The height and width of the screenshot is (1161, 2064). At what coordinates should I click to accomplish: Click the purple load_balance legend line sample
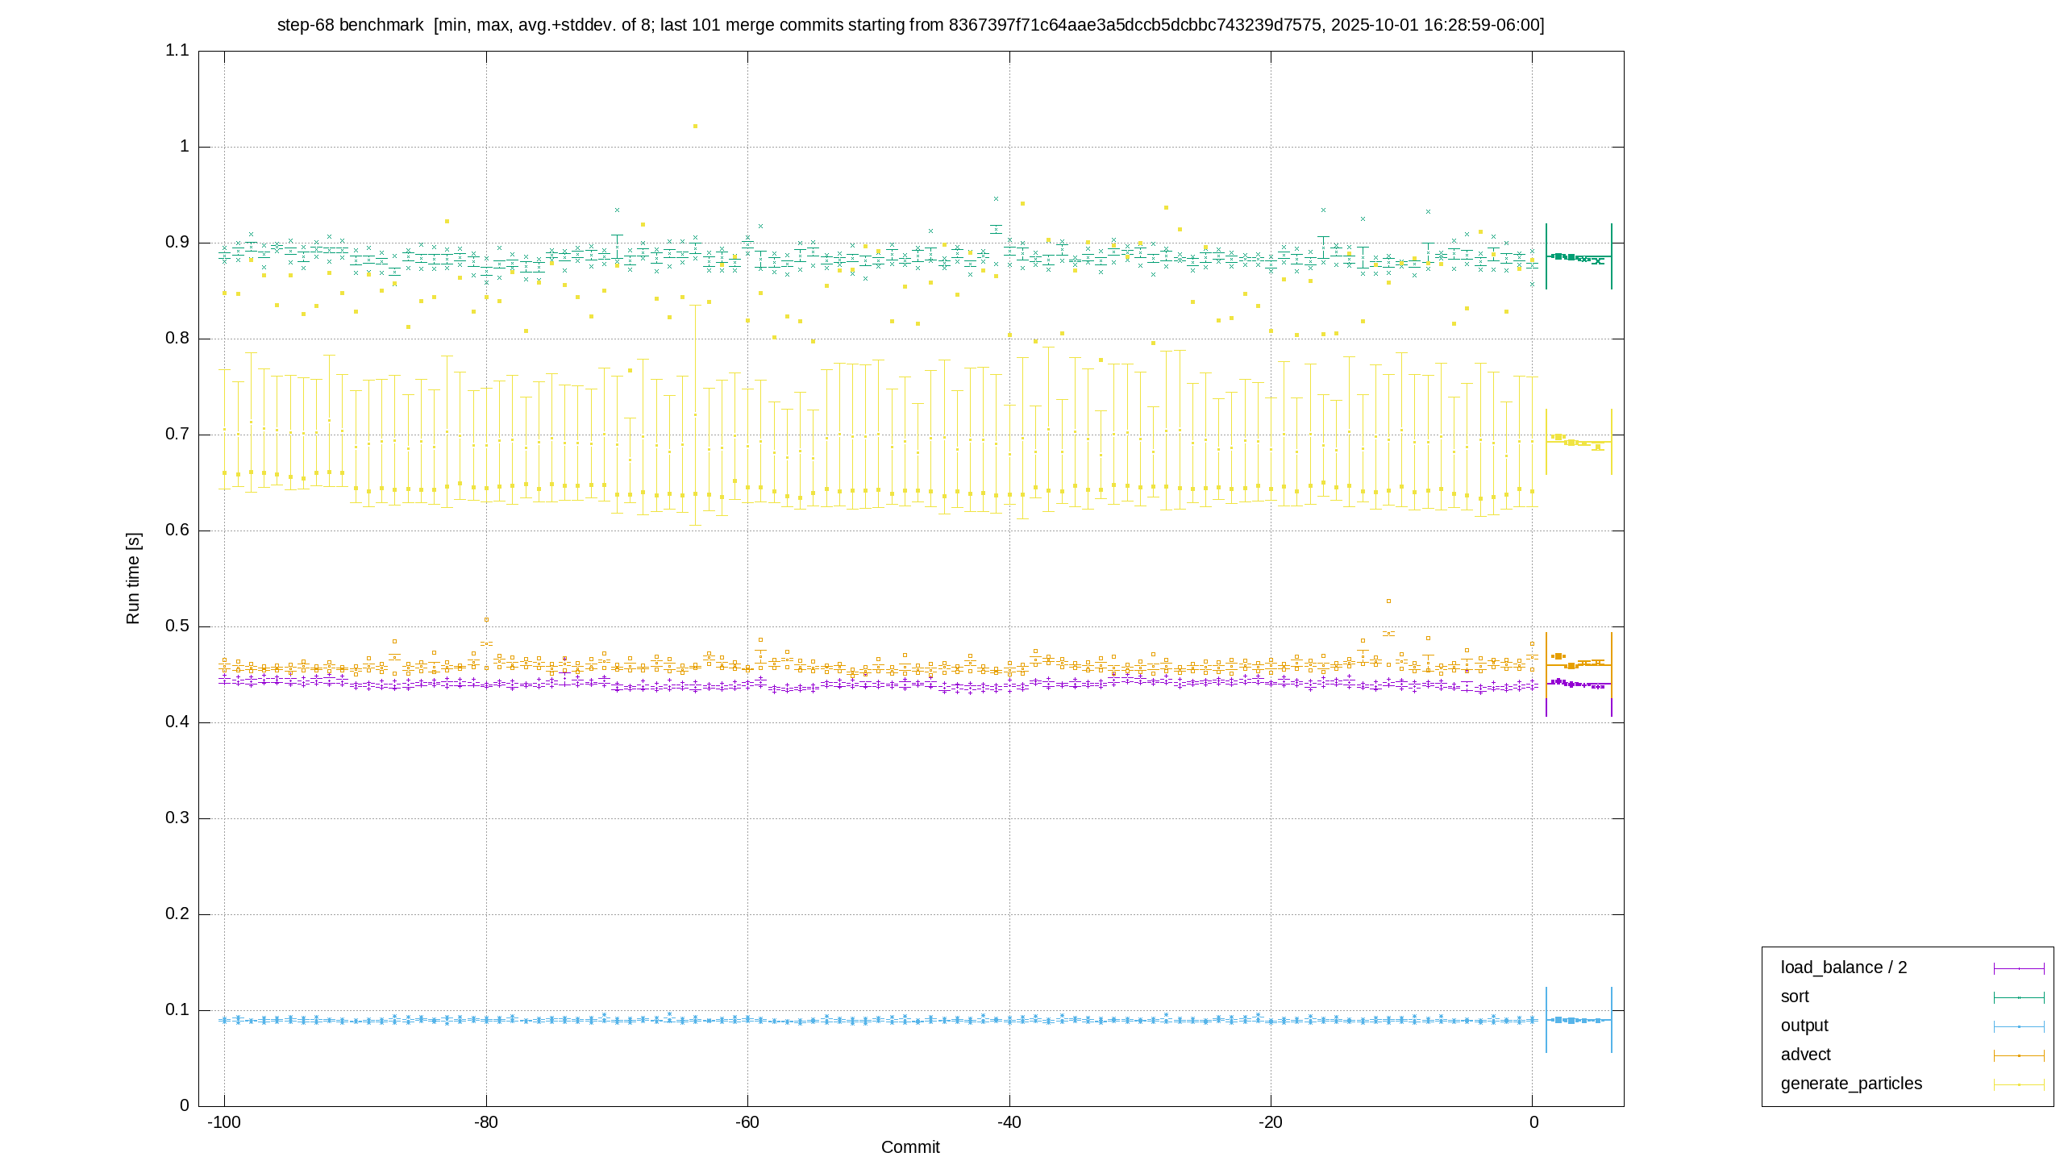point(2019,968)
